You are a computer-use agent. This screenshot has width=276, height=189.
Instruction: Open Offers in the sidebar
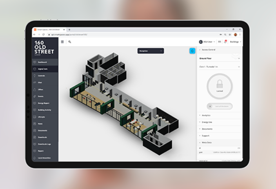coord(45,89)
